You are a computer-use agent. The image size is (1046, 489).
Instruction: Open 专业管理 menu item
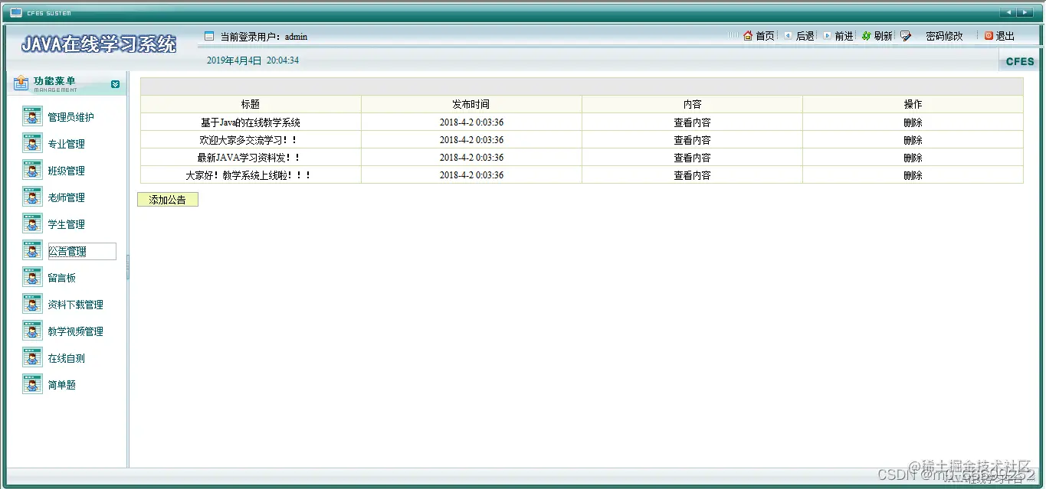[x=67, y=144]
